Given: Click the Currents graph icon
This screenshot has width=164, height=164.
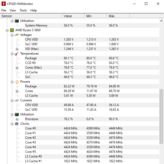Looking at the screenshot, I should 17,100.
